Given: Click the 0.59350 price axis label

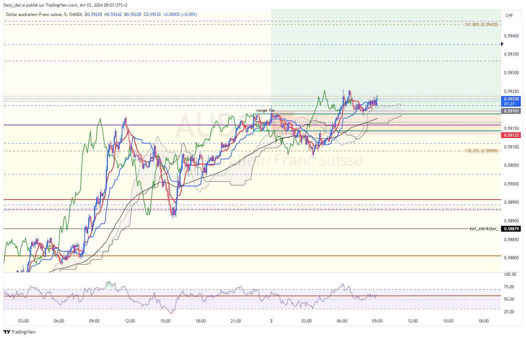Looking at the screenshot, I should (511, 54).
